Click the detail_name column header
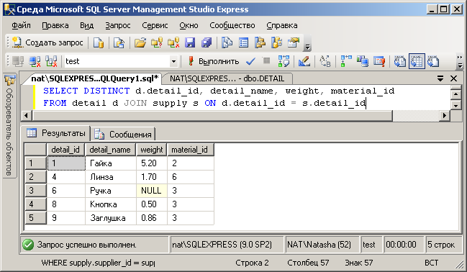This screenshot has width=467, height=272. click(111, 150)
